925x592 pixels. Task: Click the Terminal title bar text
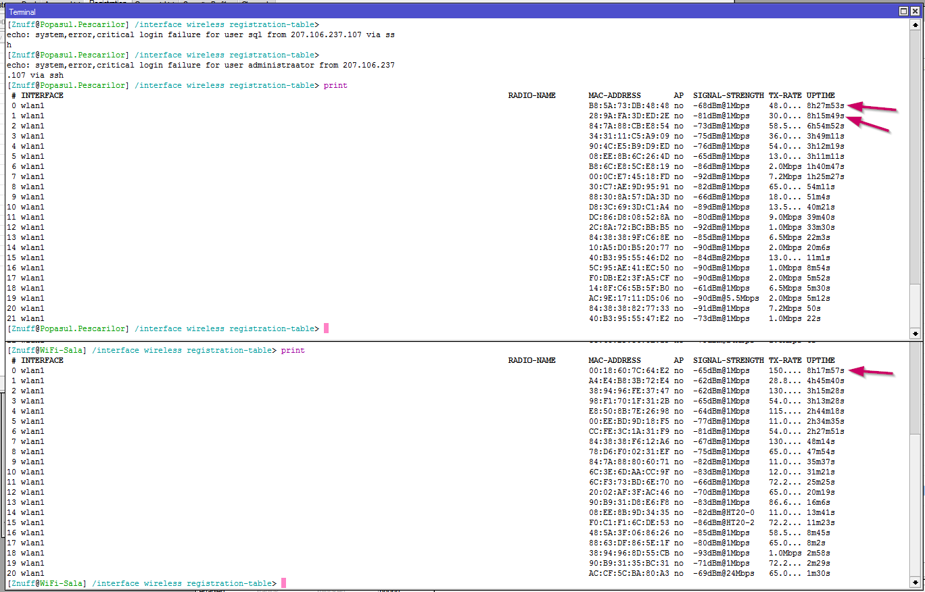[22, 12]
